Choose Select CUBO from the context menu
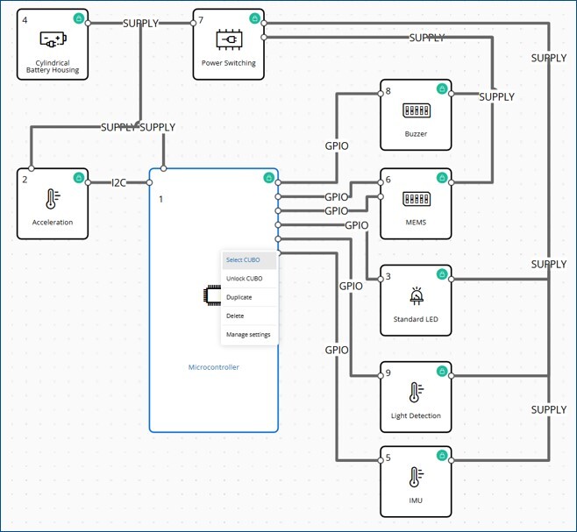577x532 pixels. [x=244, y=260]
